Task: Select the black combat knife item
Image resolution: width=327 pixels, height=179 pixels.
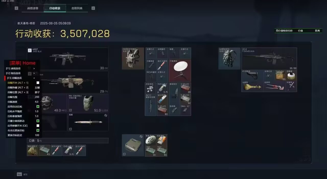Action: click(x=88, y=122)
